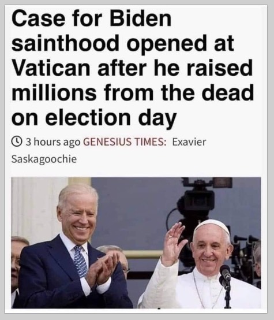The height and width of the screenshot is (320, 274).
Task: Click the word 'sainthood' in the headline
Action: point(65,43)
